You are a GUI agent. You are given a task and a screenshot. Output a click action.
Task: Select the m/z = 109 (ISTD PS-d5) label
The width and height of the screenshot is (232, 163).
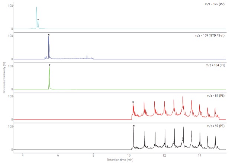pos(210,36)
